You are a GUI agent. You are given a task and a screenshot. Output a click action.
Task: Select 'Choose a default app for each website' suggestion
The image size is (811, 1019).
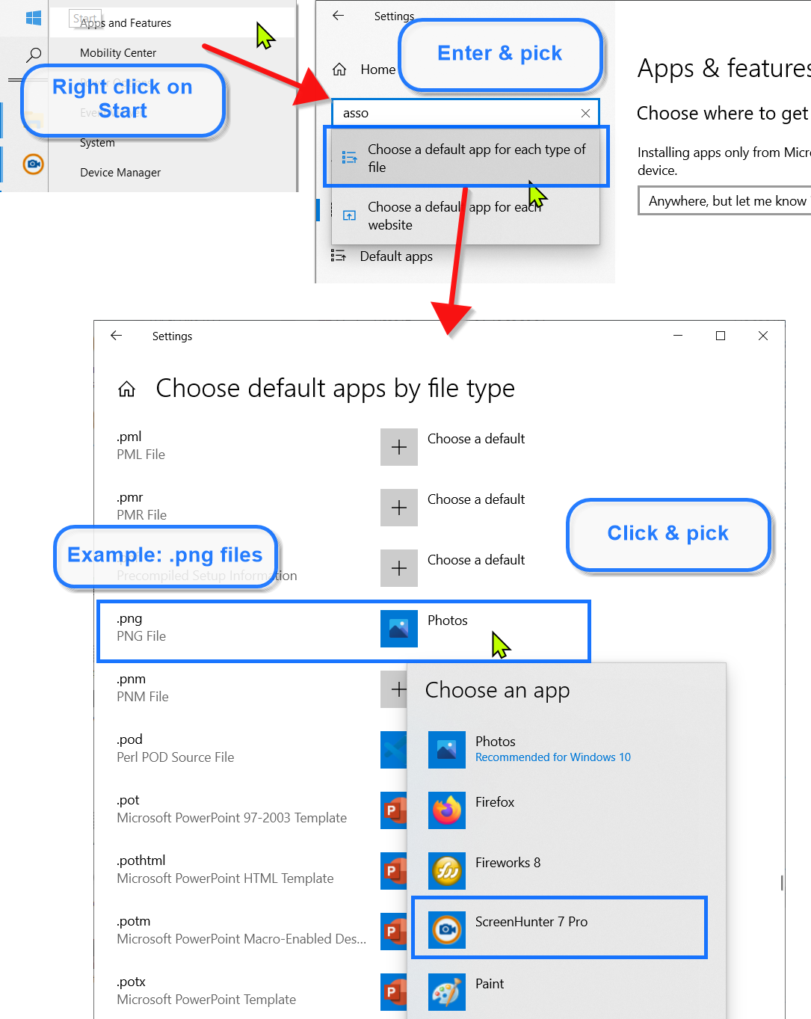[454, 216]
